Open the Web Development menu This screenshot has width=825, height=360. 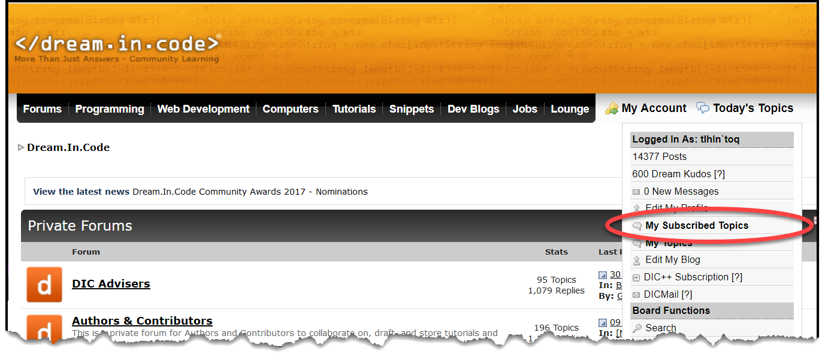[x=203, y=109]
